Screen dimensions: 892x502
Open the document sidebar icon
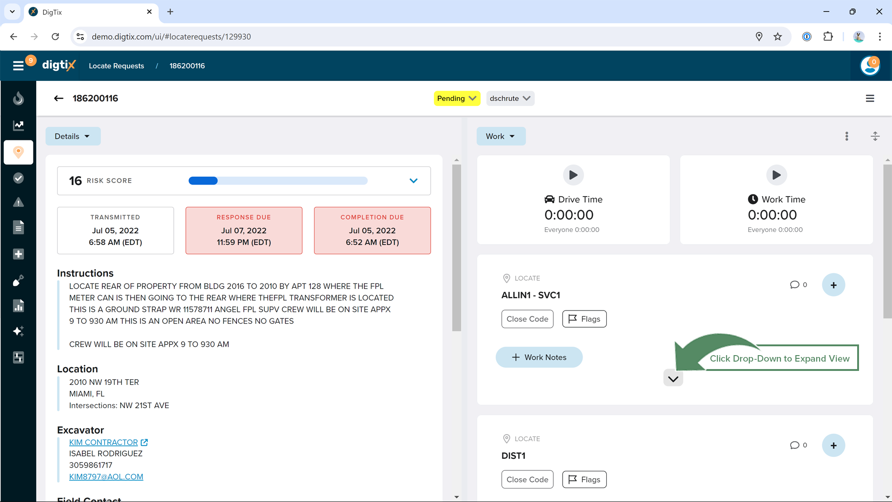pos(18,228)
